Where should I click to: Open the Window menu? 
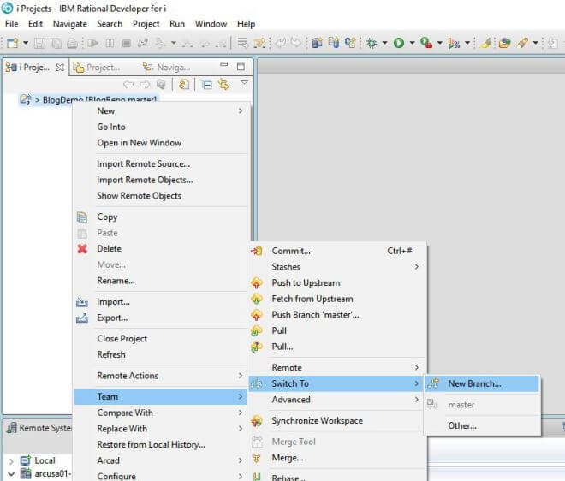coord(211,24)
